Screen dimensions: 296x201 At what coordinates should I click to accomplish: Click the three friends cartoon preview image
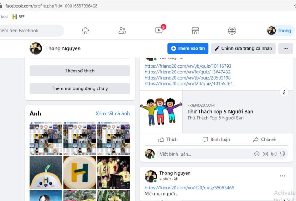pyautogui.click(x=161, y=112)
